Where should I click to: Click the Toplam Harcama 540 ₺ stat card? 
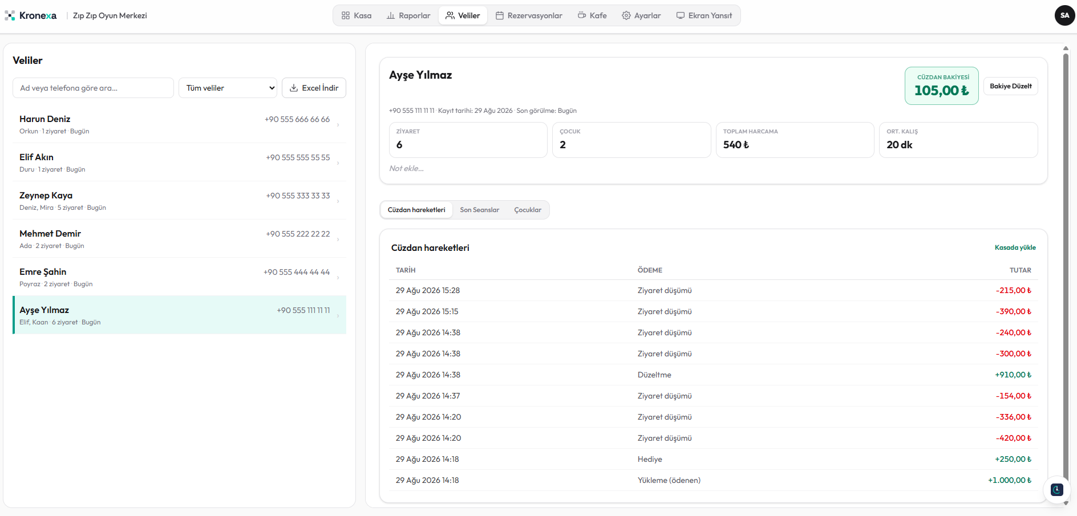click(795, 140)
